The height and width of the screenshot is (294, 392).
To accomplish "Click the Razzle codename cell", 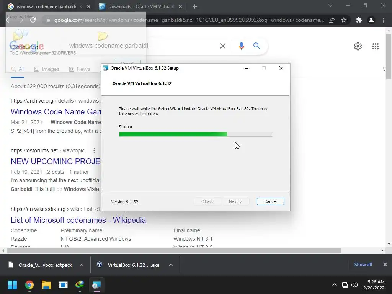I will (19, 239).
